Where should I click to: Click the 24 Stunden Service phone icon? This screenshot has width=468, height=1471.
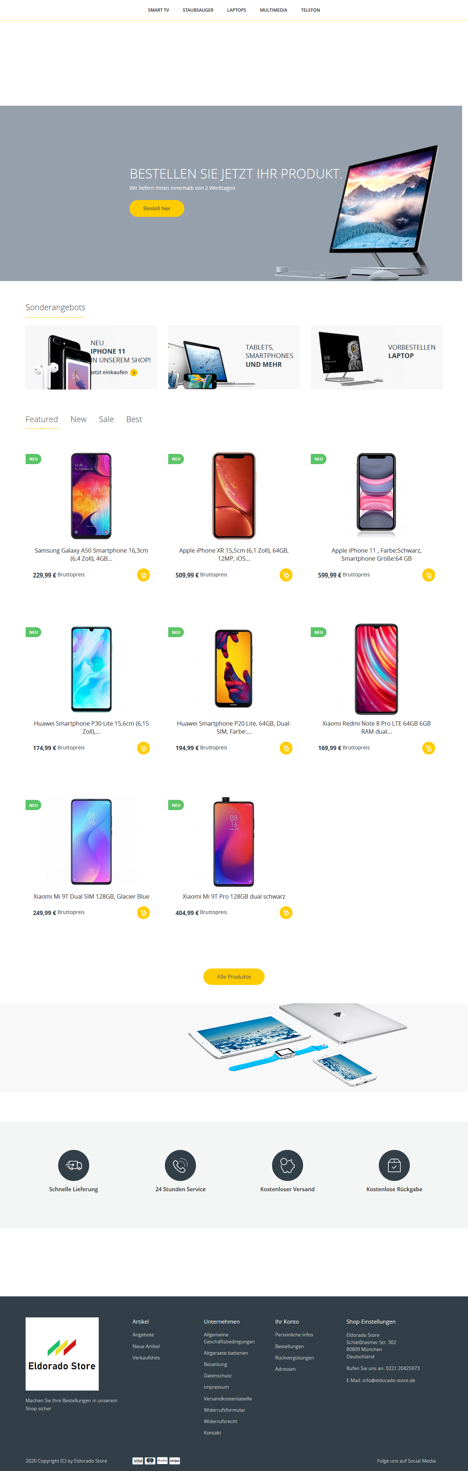180,1165
